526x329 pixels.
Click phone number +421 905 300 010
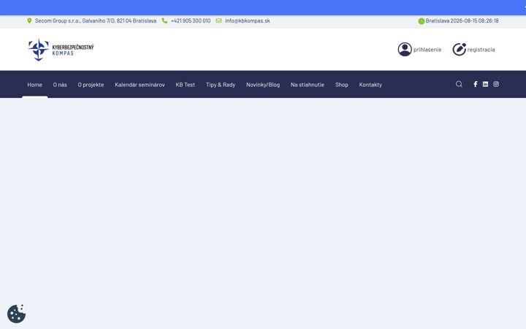[x=191, y=20]
